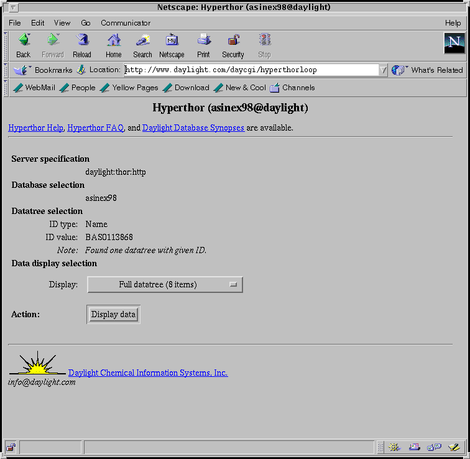This screenshot has width=470, height=459.
Task: Open the Yellow Pages personal toolbar link
Action: pos(129,88)
